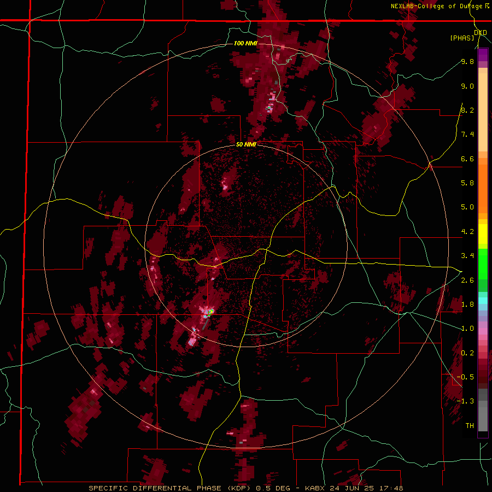Click the -0.5 scale value

pos(465,377)
